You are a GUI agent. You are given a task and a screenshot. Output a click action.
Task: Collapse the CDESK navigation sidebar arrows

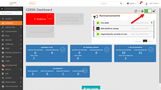click(x=2, y=9)
